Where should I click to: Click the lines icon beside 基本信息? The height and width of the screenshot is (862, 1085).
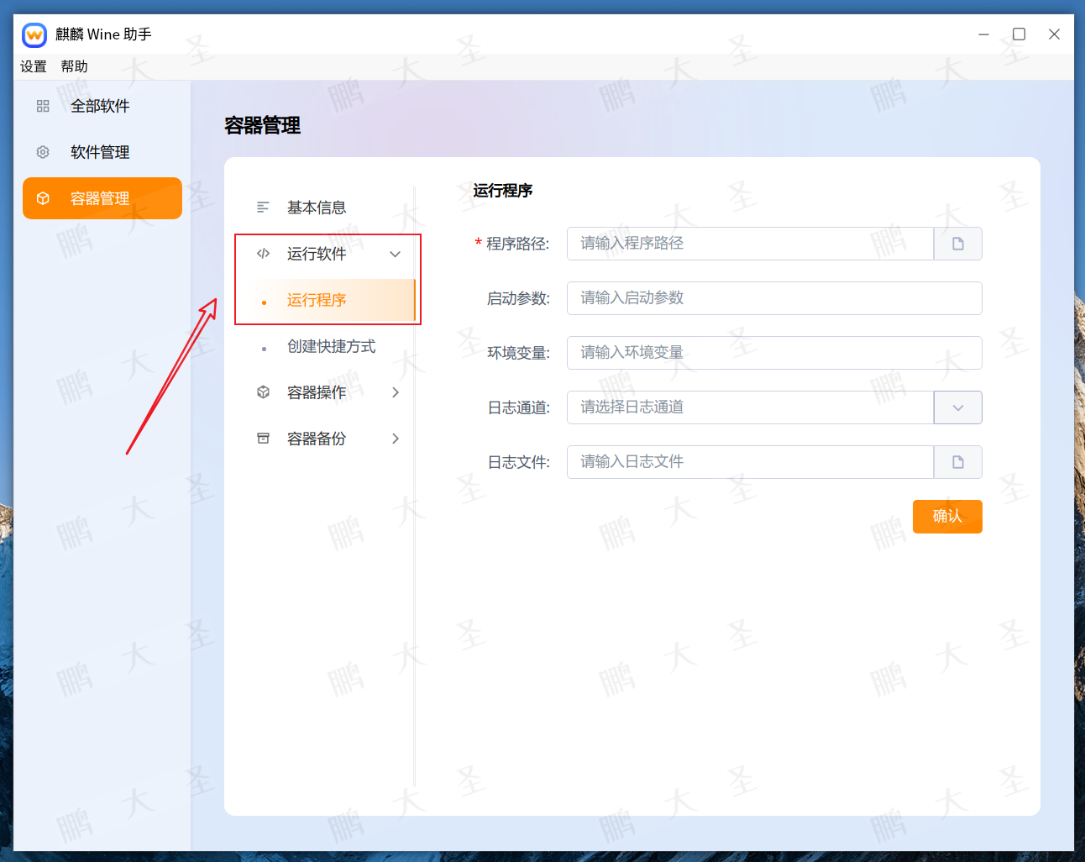point(263,208)
